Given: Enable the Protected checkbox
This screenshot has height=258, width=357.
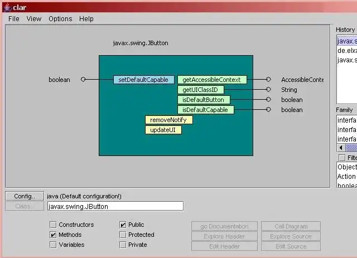Looking at the screenshot, I should (x=123, y=235).
